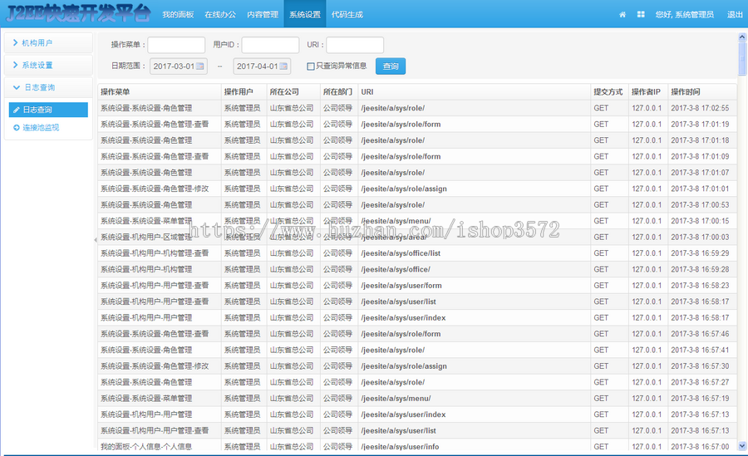Image resolution: width=748 pixels, height=456 pixels.
Task: Click arrow icon beside 连接池监视
Action: coord(17,128)
